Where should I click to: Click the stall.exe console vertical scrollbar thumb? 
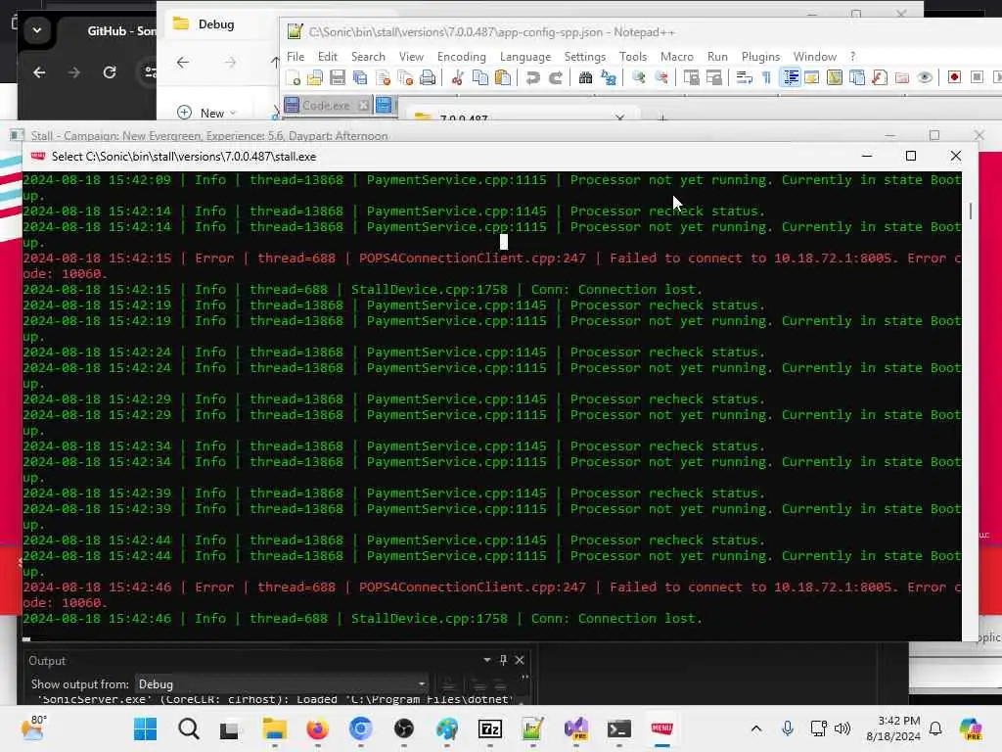point(970,211)
